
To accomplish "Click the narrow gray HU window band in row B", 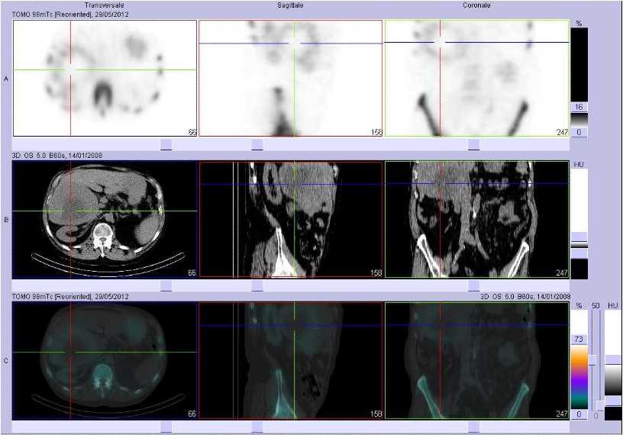I will tap(579, 245).
